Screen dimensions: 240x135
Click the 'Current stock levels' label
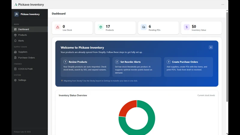click(206, 95)
